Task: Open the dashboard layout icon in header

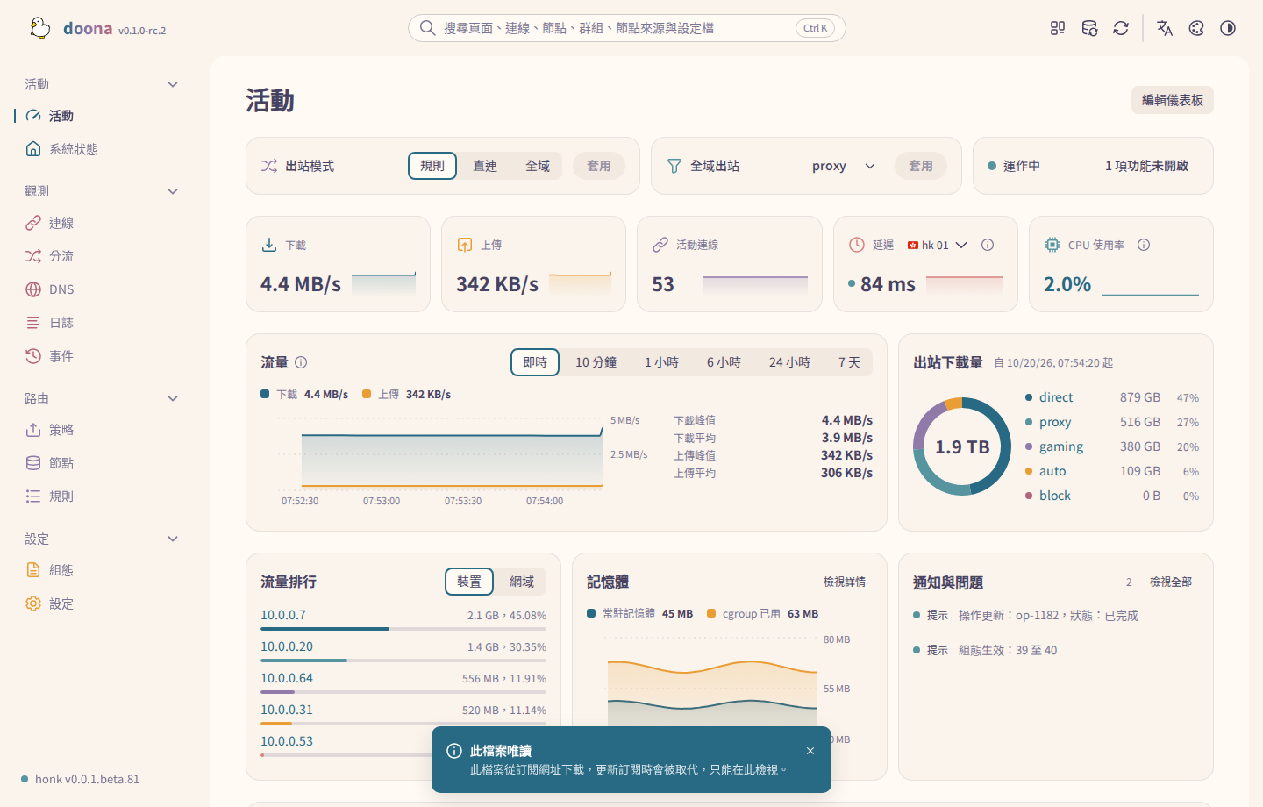Action: (1058, 28)
